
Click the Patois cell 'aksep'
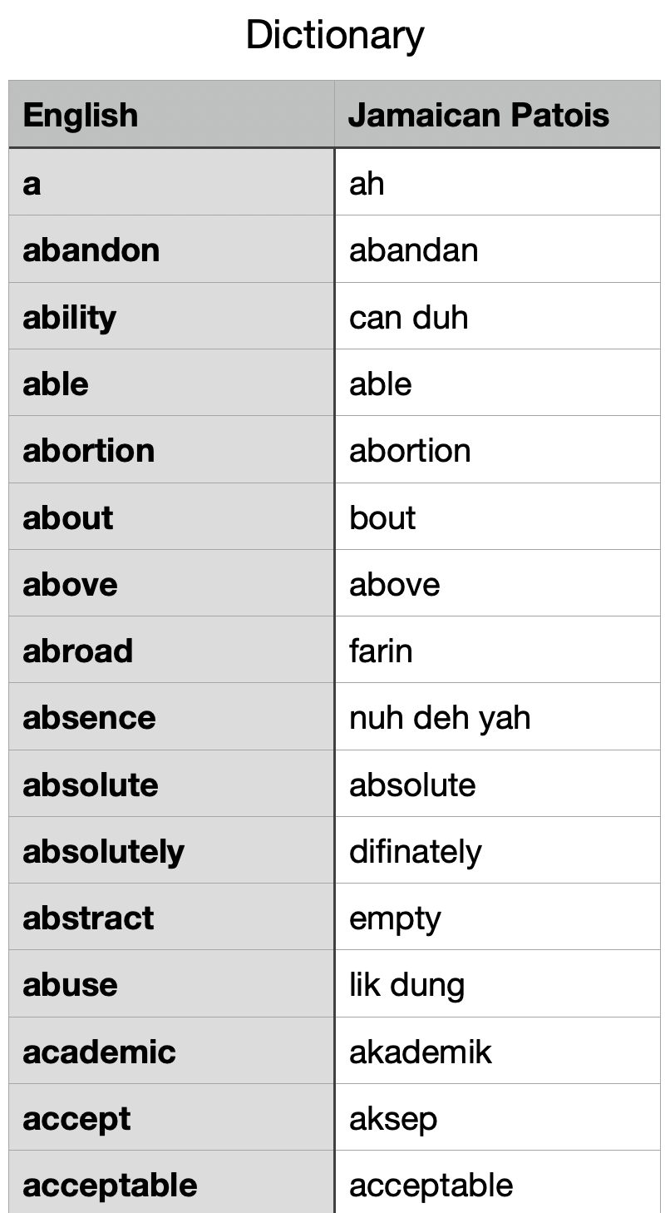pos(393,1119)
